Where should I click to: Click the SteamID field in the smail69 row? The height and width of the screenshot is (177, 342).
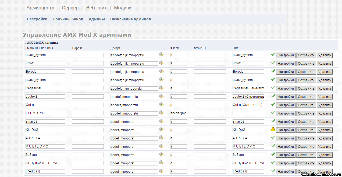(210, 121)
